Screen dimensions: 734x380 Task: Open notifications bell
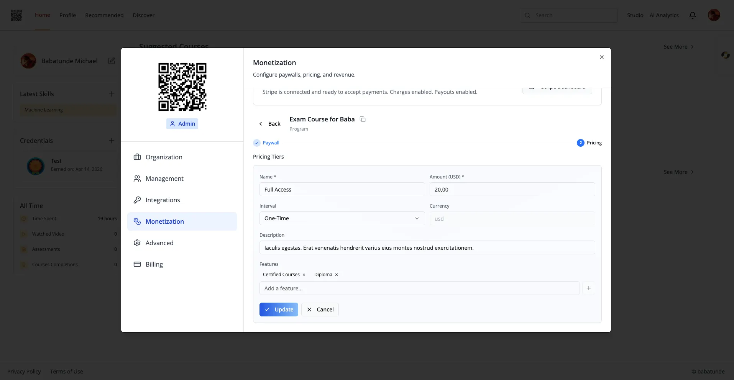(693, 15)
